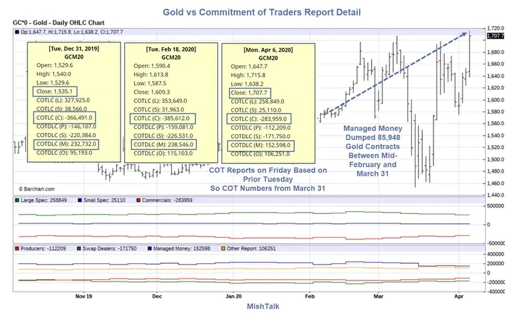Image resolution: width=524 pixels, height=317 pixels.
Task: Click 'COTDLC (M): 232,732.0' value
Action: [x=66, y=144]
